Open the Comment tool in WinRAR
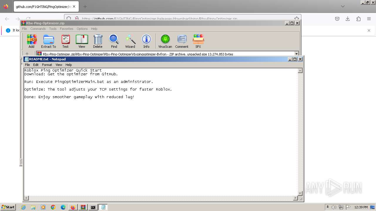Viewport: 376px width, 211px height. tap(182, 41)
